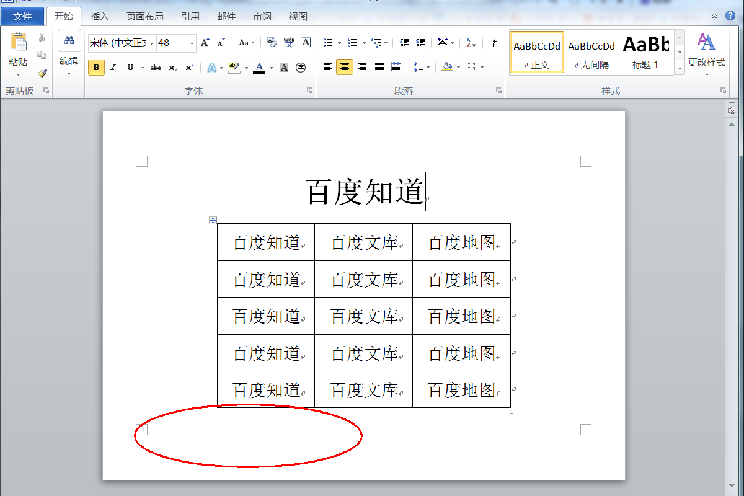Toggle Bold formatting off
Image resolution: width=744 pixels, height=496 pixels.
[96, 68]
